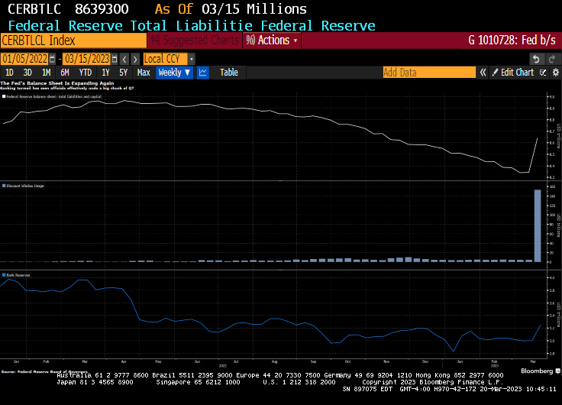
Task: Click the undo arrow icon
Action: 536,59
